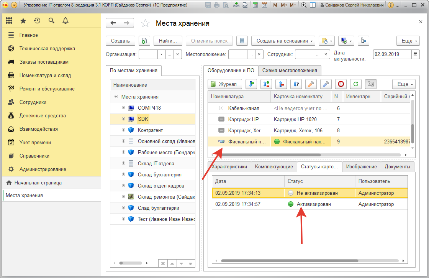The width and height of the screenshot is (429, 278).
Task: Open Техническая поддержка section
Action: tap(47, 48)
